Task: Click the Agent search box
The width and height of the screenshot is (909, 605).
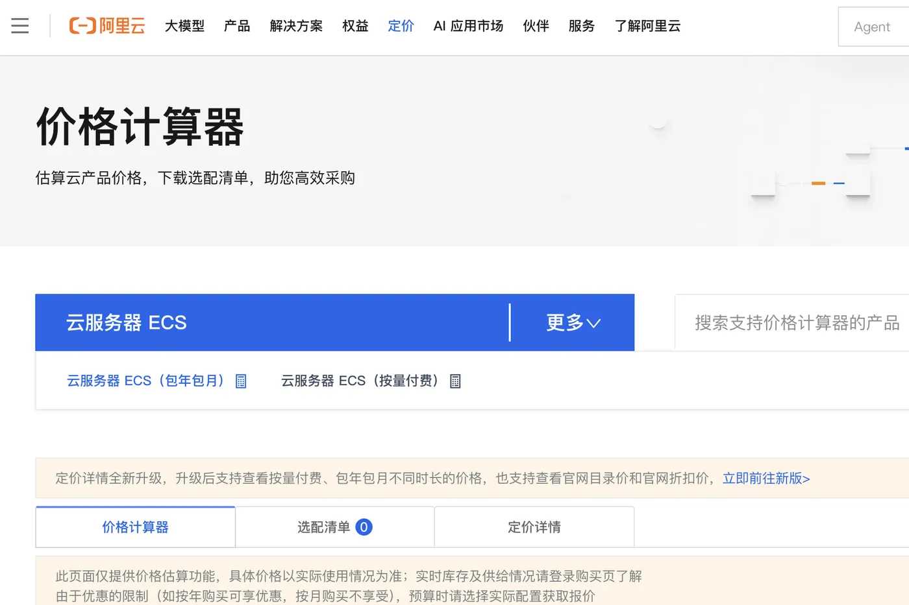Action: [x=874, y=27]
